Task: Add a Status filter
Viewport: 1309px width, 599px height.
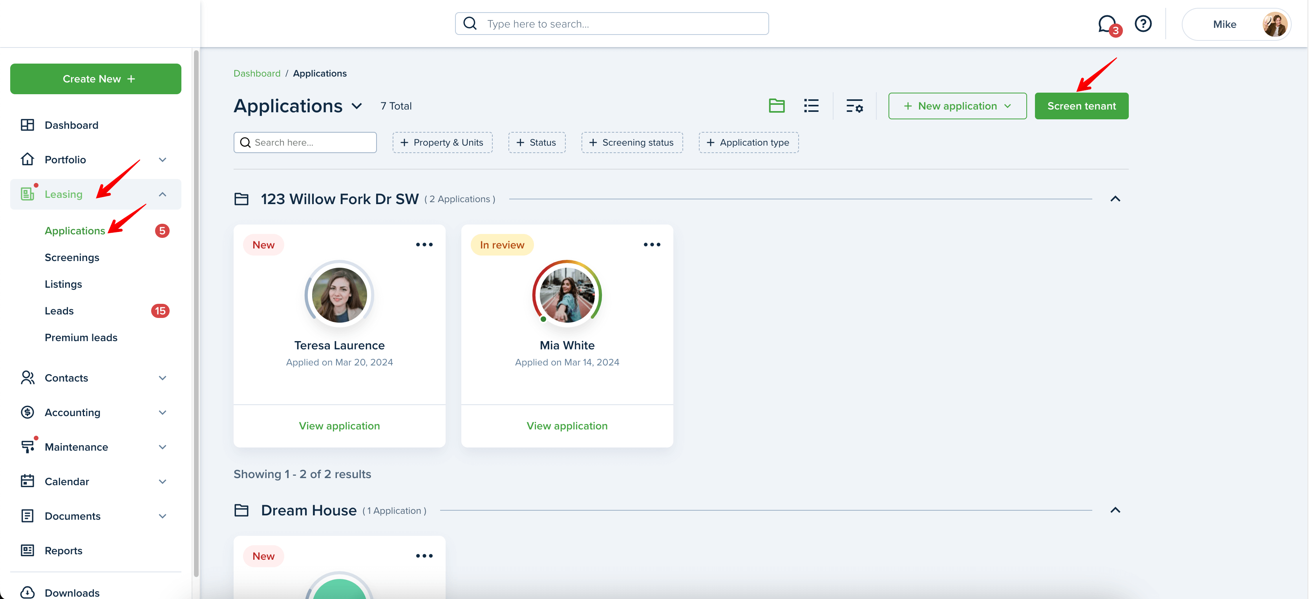Action: pos(537,142)
